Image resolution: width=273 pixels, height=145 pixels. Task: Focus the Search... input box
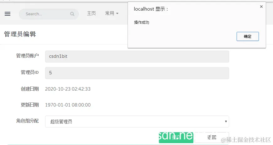coord(49,14)
